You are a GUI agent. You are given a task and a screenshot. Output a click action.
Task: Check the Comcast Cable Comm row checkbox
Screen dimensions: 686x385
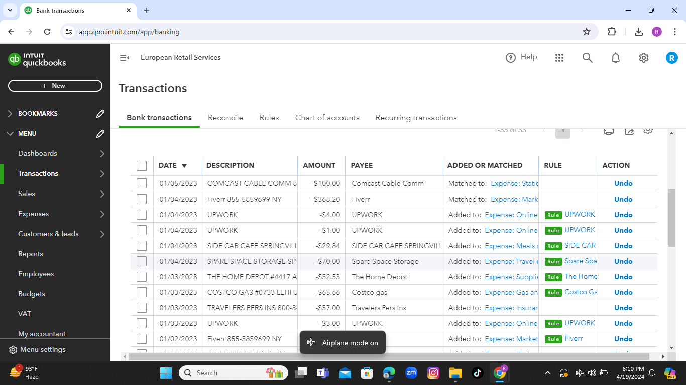pos(142,183)
